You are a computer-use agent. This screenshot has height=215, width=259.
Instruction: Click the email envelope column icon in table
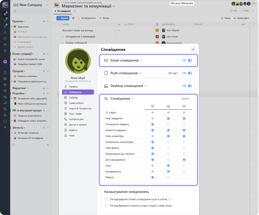(x=184, y=106)
